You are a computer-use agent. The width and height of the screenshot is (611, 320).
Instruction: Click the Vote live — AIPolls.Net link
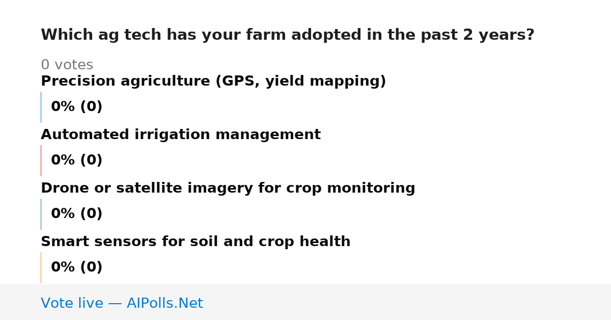pos(122,303)
